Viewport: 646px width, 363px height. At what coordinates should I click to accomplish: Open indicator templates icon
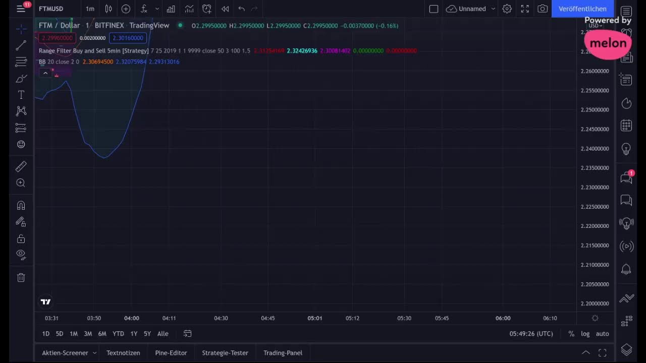[189, 9]
